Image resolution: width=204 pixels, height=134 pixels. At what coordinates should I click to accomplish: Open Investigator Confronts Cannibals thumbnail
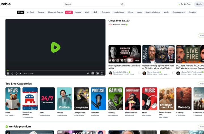point(125,54)
